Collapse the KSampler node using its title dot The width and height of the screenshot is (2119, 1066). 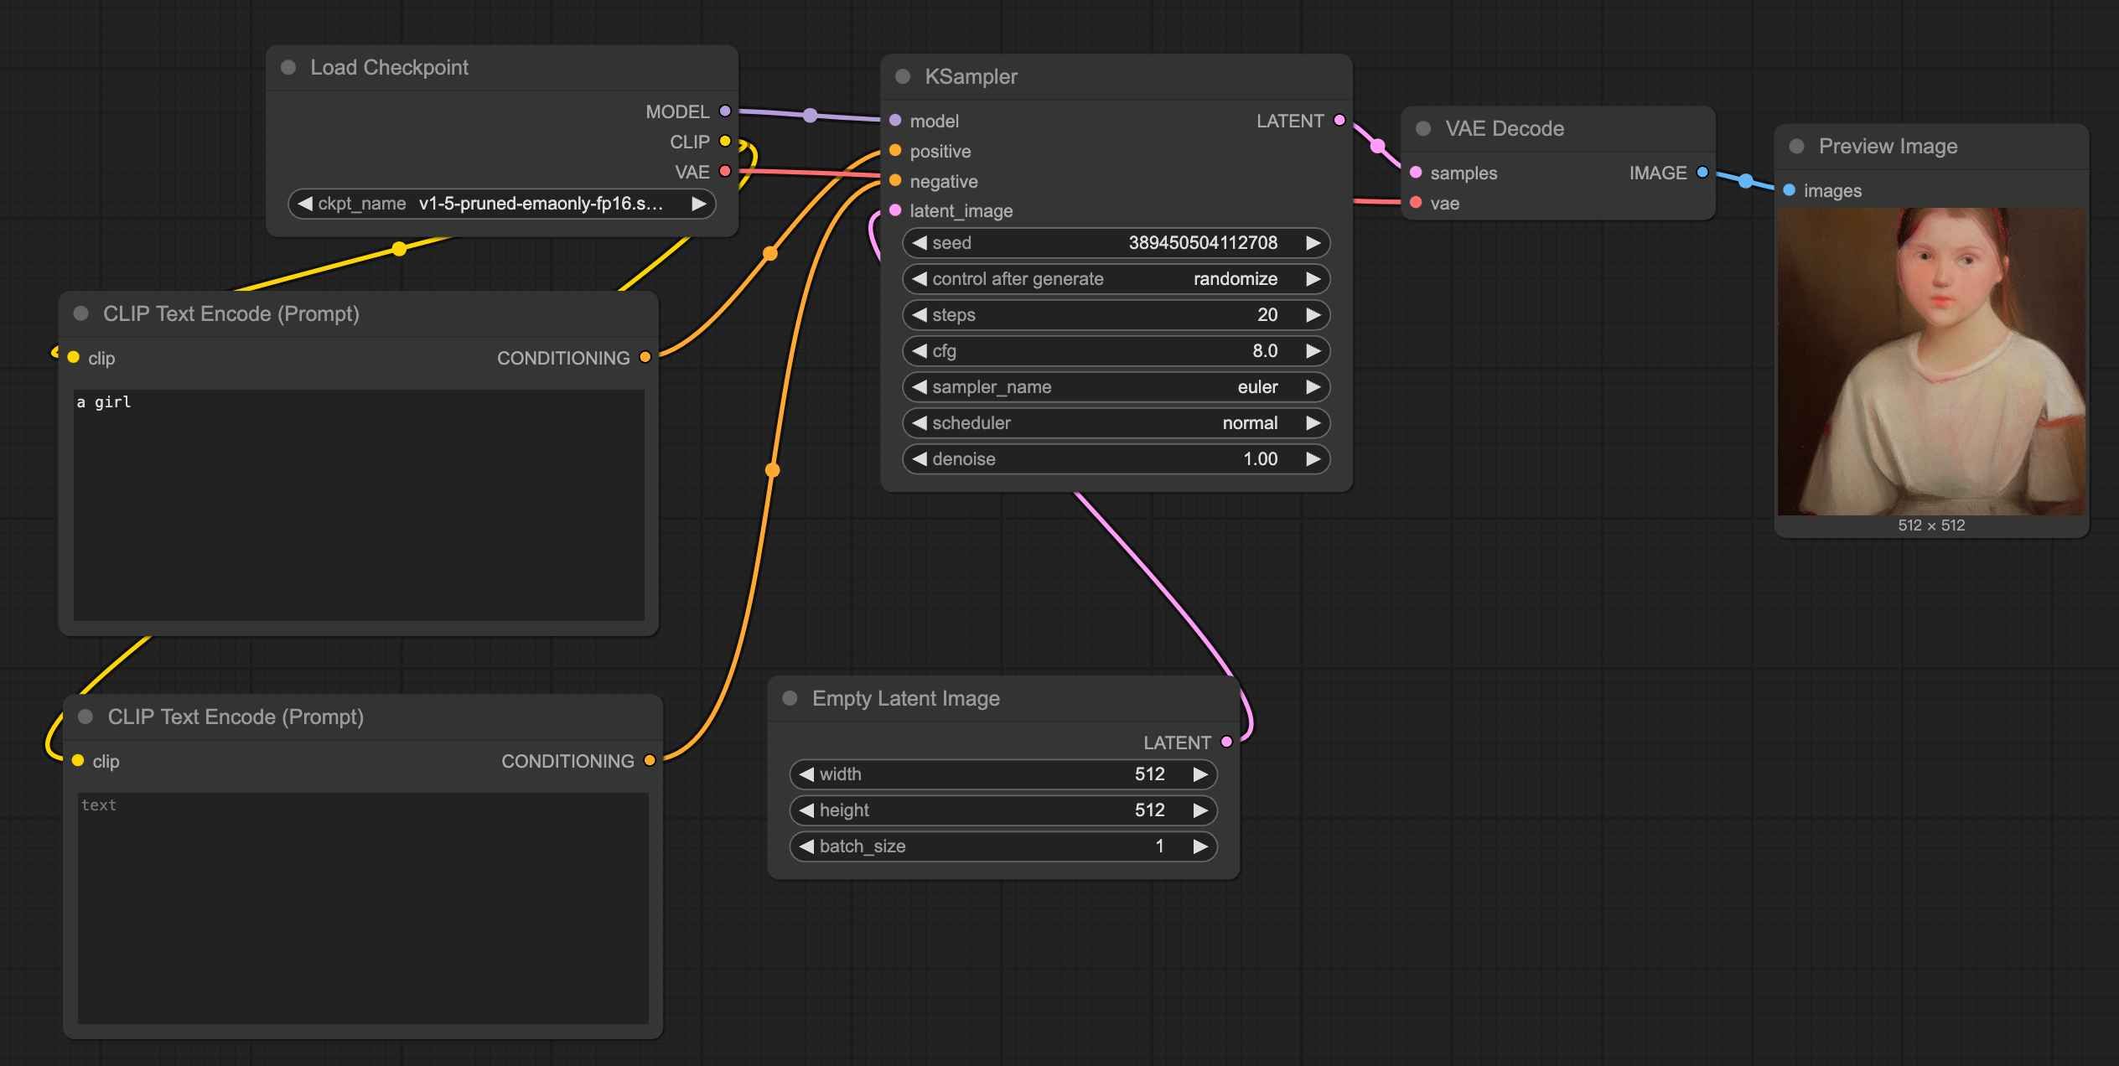pyautogui.click(x=903, y=76)
